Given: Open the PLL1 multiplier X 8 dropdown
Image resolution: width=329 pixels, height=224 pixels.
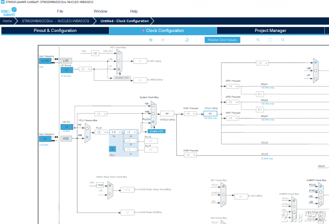Looking at the screenshot, I should [x=116, y=132].
